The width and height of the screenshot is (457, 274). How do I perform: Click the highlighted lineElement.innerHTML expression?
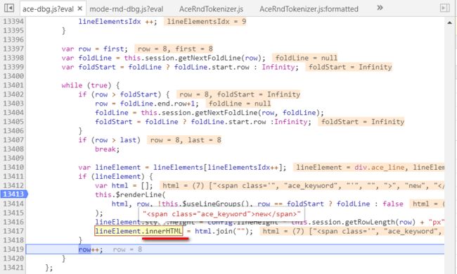click(139, 231)
